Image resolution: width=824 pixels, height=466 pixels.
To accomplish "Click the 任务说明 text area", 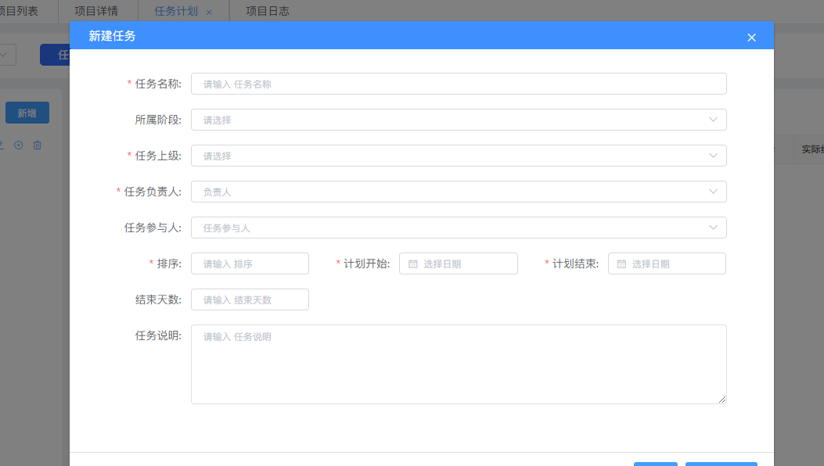I will pyautogui.click(x=459, y=364).
